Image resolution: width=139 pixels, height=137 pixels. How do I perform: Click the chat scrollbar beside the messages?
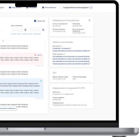pos(45,46)
